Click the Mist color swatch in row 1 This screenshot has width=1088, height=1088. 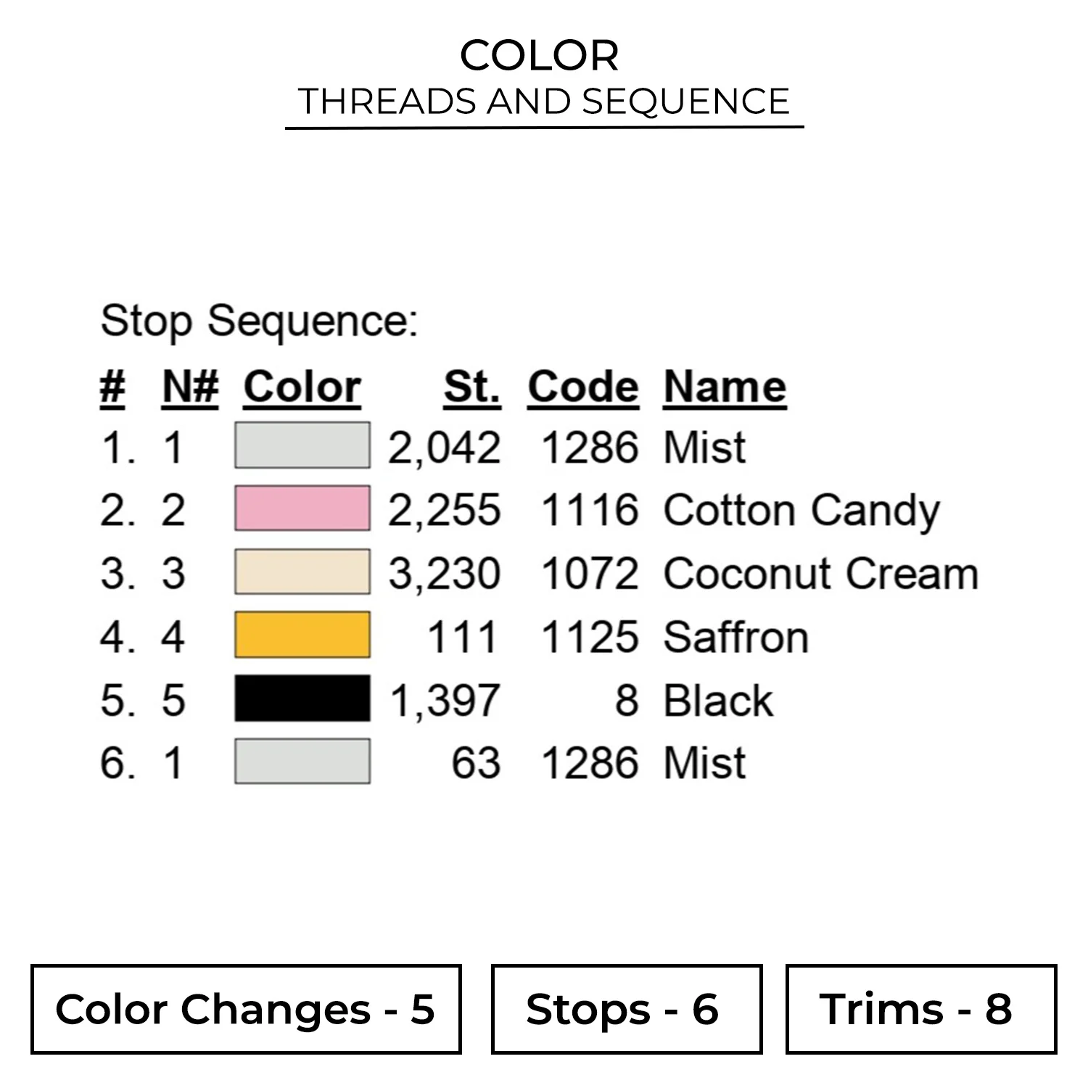(x=302, y=445)
